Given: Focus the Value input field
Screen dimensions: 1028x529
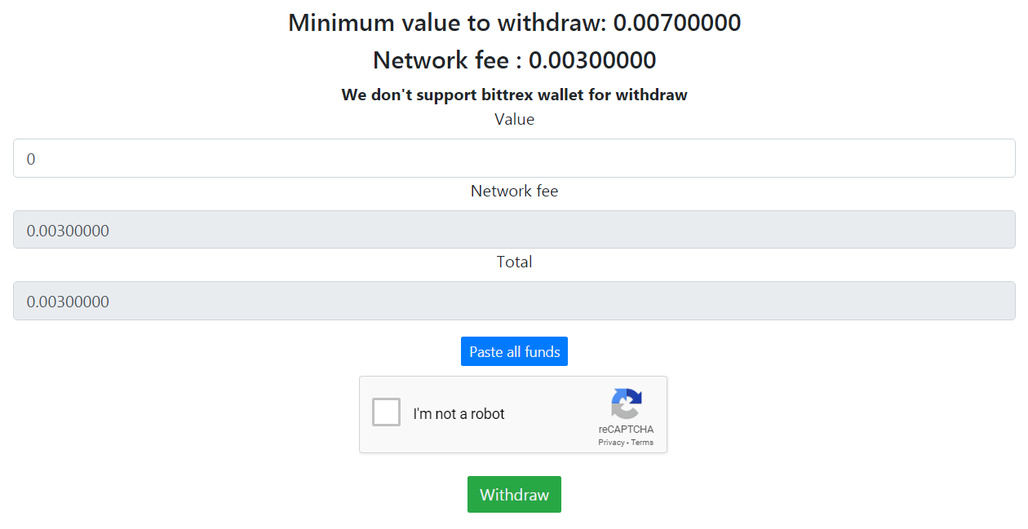Looking at the screenshot, I should coord(514,158).
